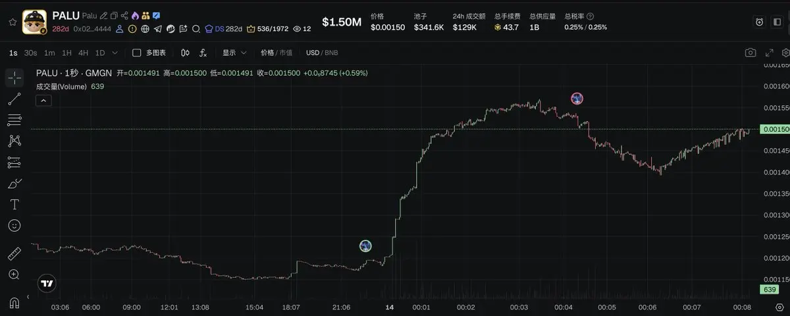The image size is (790, 316).
Task: Copy the PALU token name
Action: click(114, 15)
